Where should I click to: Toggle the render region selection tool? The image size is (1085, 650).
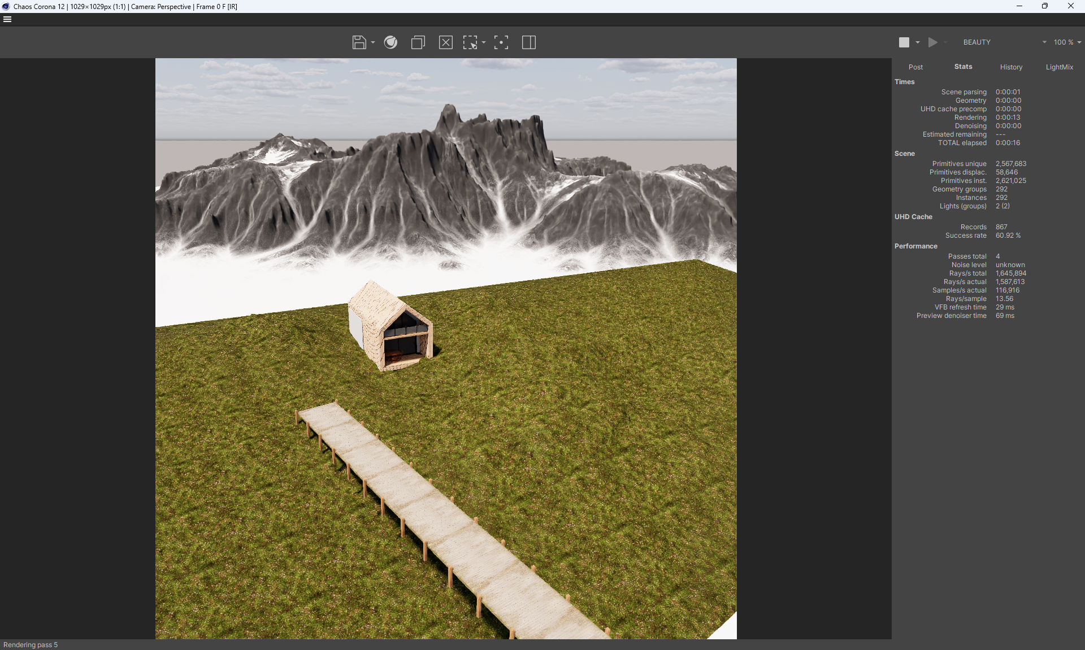click(470, 42)
